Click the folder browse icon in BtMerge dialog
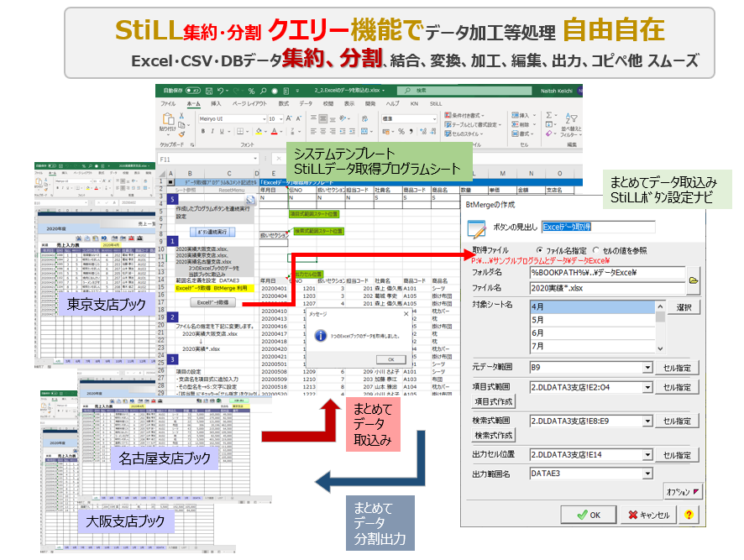This screenshot has width=744, height=560. pyautogui.click(x=694, y=280)
